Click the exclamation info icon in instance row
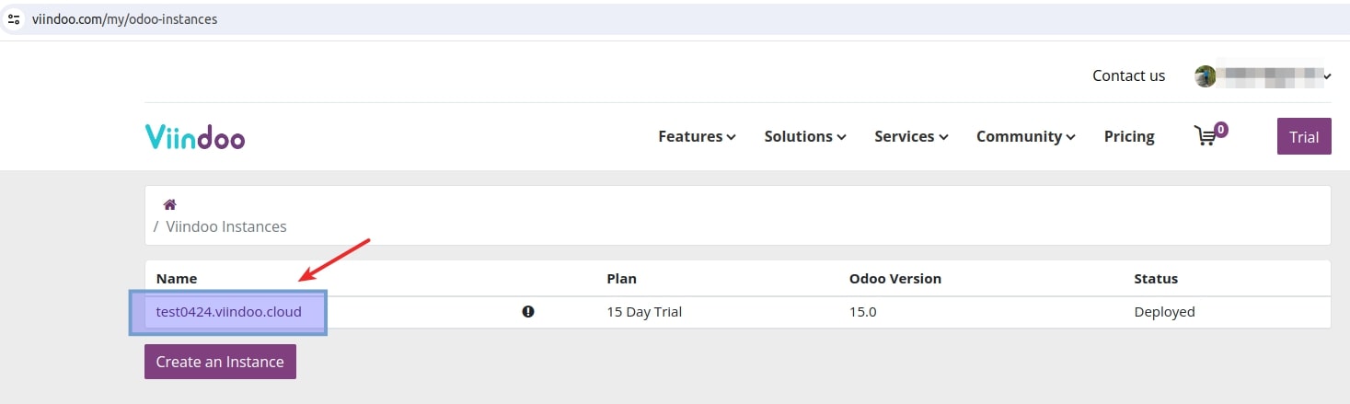 coord(528,312)
